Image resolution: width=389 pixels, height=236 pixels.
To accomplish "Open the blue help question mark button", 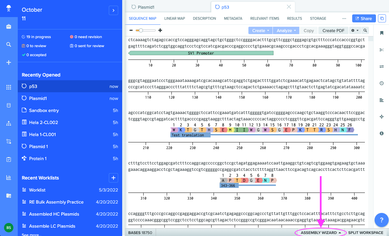I will (382, 220).
